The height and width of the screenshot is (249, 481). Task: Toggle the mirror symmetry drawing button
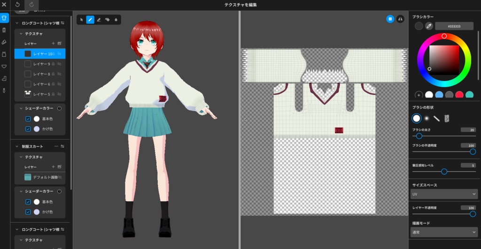[x=400, y=19]
